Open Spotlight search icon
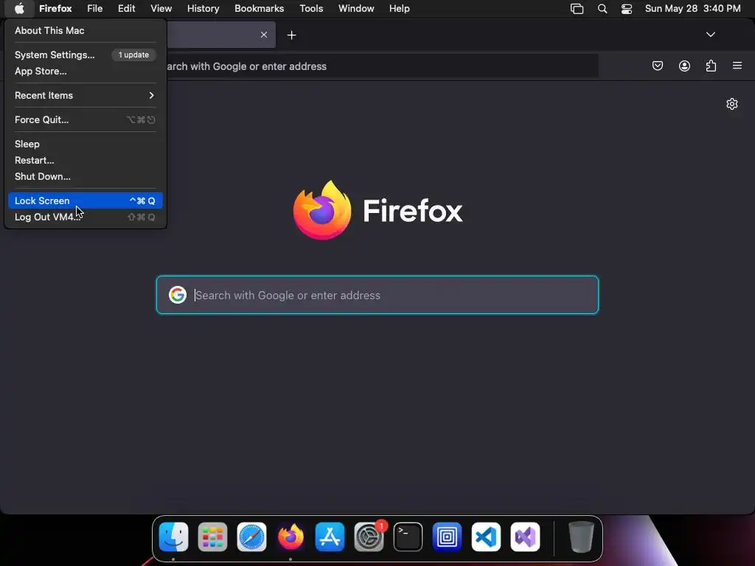Viewport: 755px width, 566px height. tap(602, 8)
